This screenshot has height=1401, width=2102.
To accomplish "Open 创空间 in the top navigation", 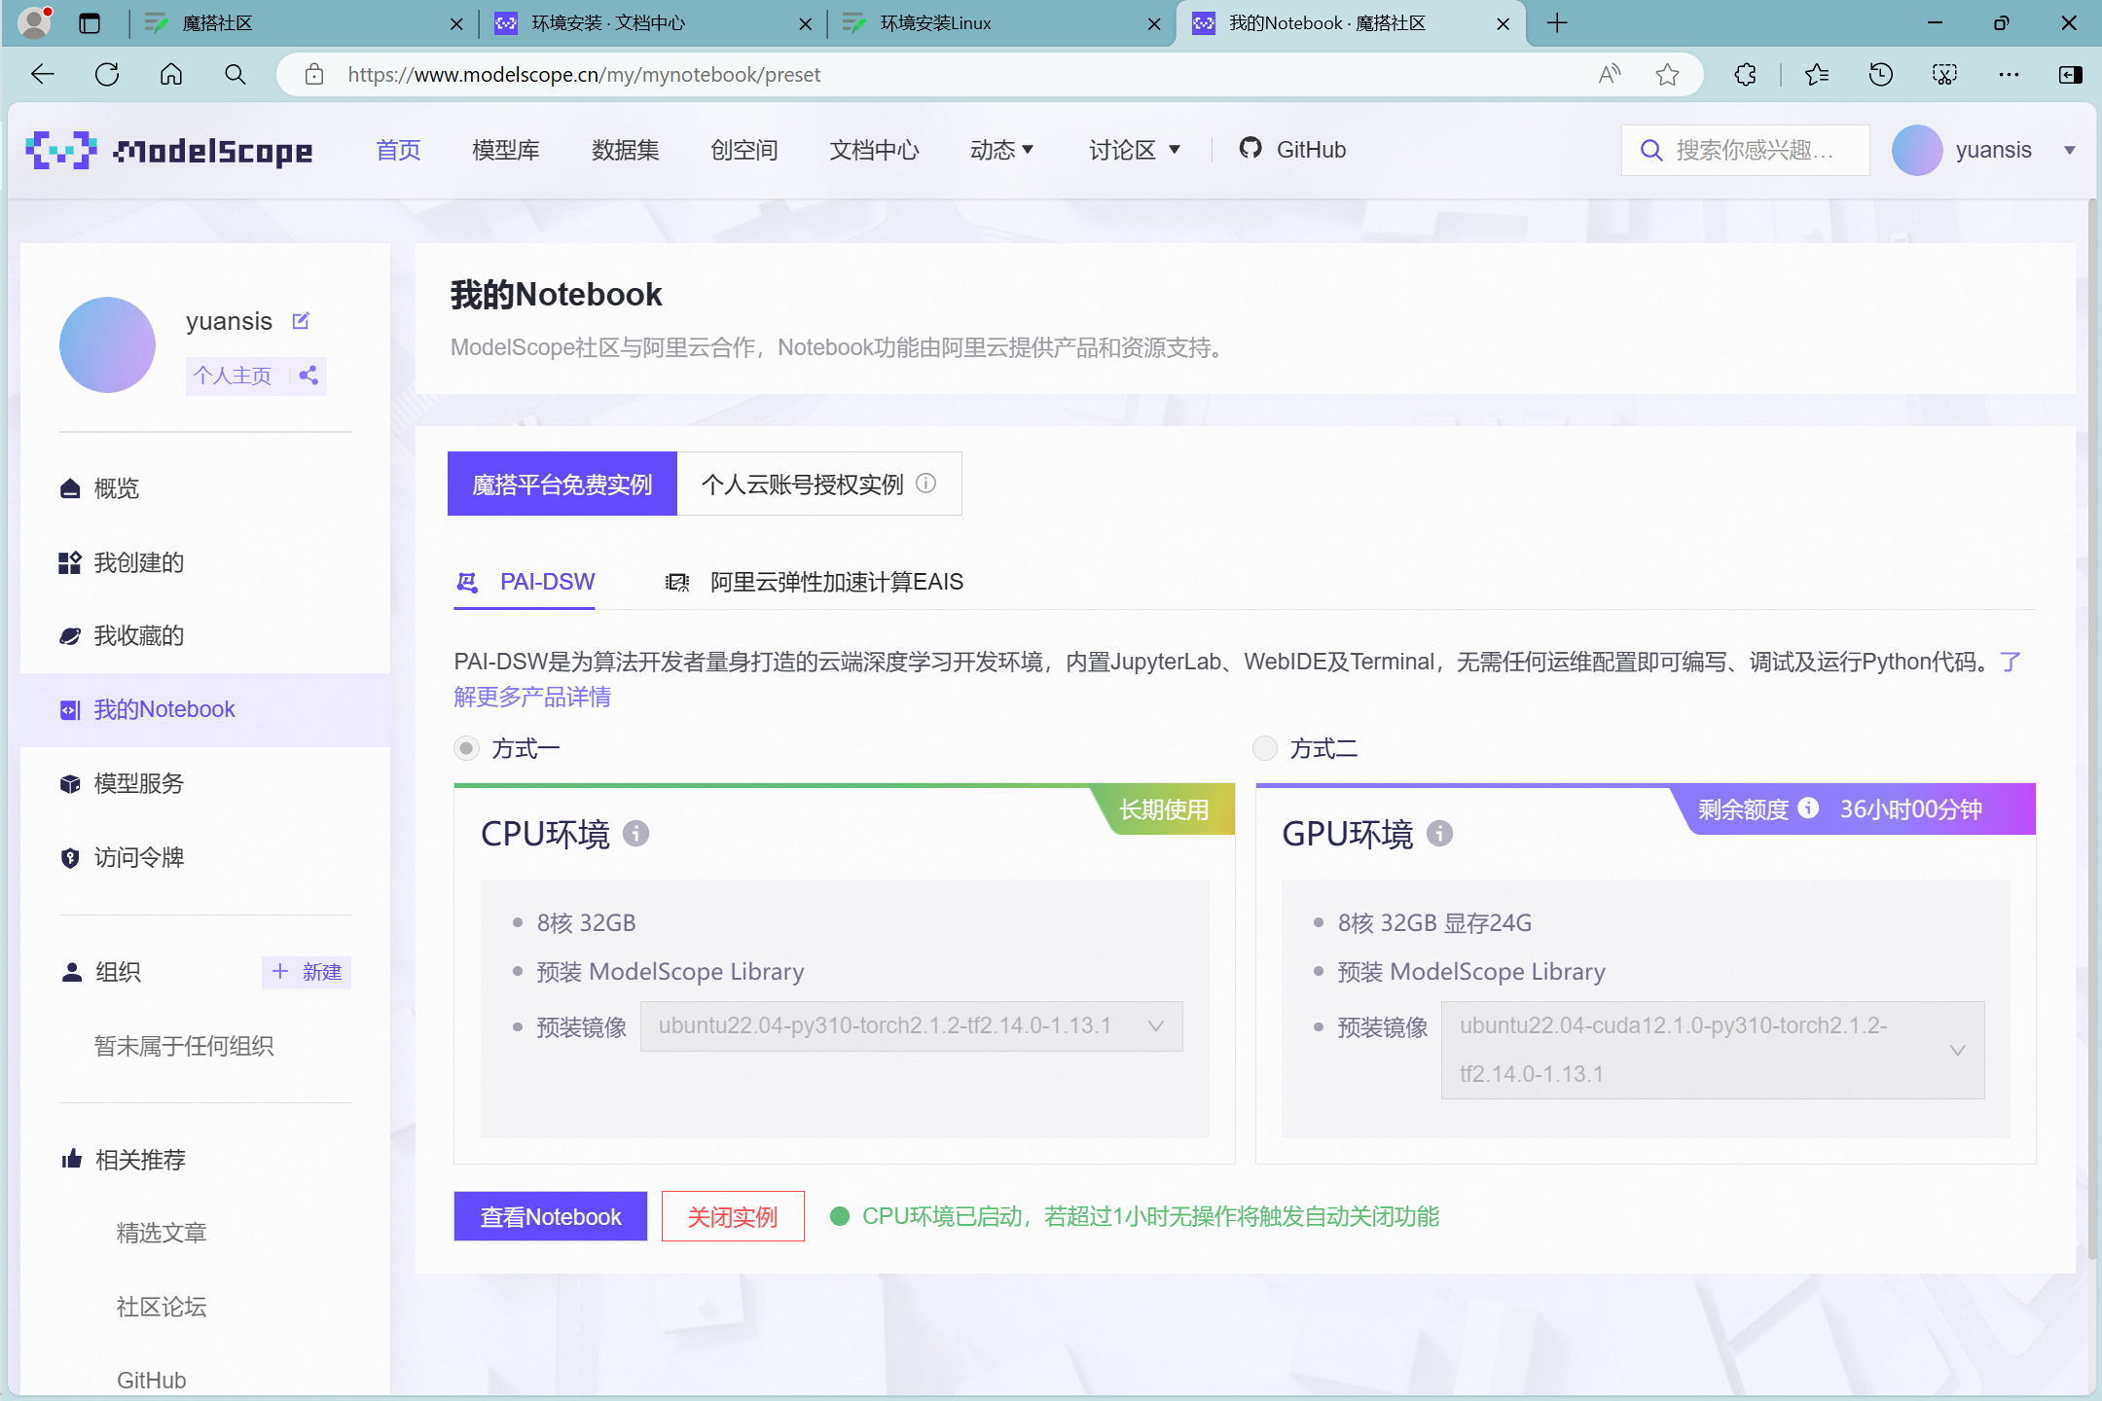I will 744,150.
